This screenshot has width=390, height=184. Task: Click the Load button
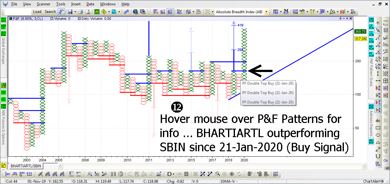coord(37,12)
